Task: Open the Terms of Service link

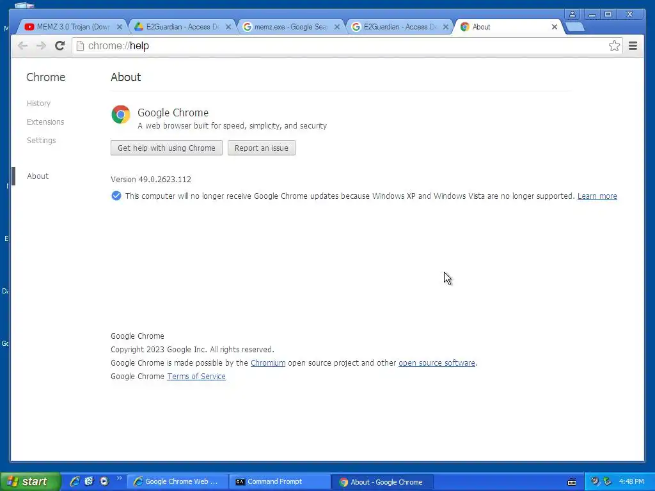Action: pos(196,376)
